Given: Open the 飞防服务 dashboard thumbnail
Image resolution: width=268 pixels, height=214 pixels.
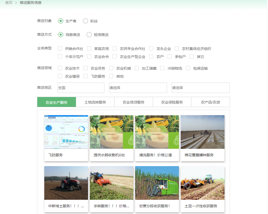Looking at the screenshot, I should click(x=66, y=132).
